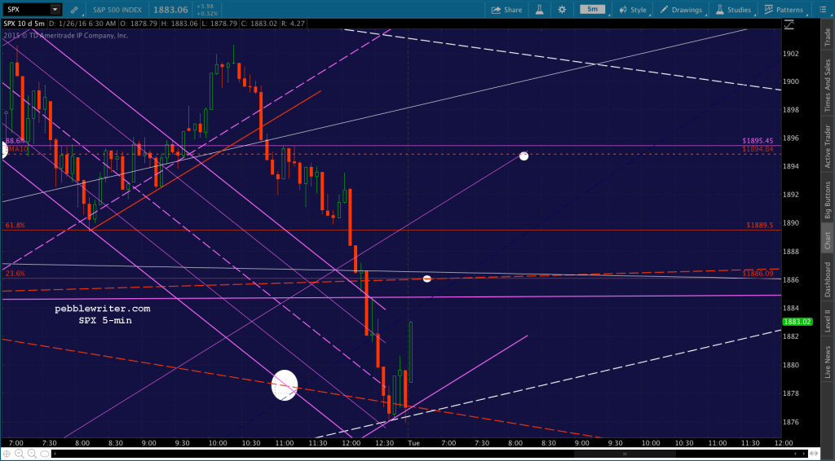835x461 pixels.
Task: Click the Share button
Action: pyautogui.click(x=506, y=10)
